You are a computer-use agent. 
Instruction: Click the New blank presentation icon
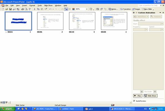pyautogui.click(x=3, y=9)
